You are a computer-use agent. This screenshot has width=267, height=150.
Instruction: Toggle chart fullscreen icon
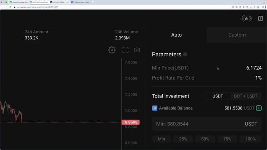(126, 50)
